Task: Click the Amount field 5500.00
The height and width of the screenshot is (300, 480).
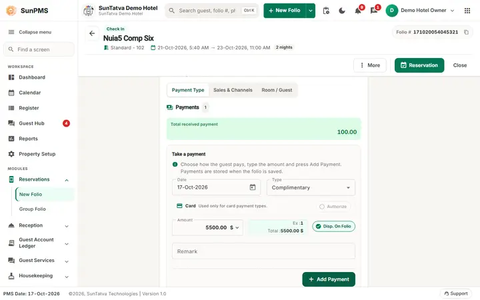Action: point(207,227)
